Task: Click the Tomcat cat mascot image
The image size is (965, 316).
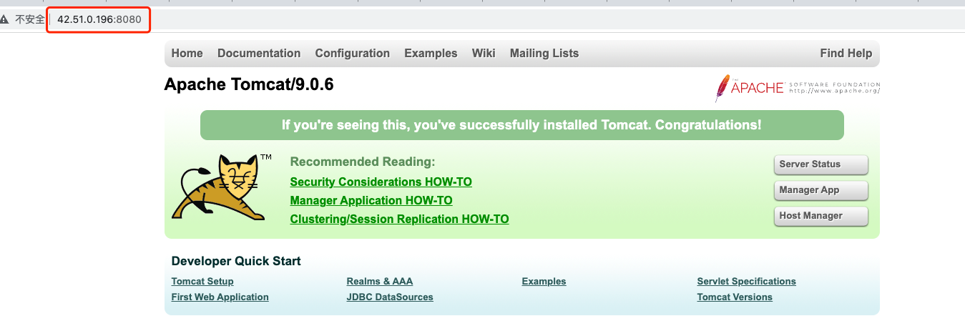Action: pos(222,187)
